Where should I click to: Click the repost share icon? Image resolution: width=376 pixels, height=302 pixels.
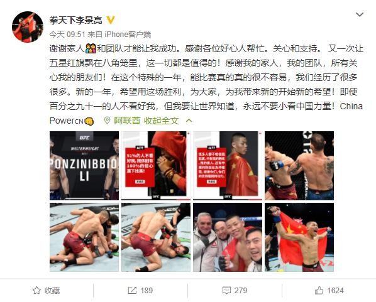tap(132, 291)
